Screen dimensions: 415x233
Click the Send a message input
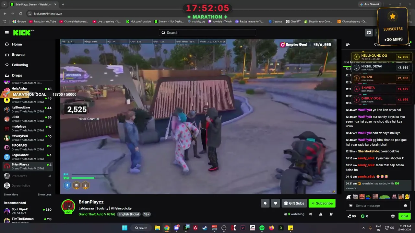click(x=378, y=205)
